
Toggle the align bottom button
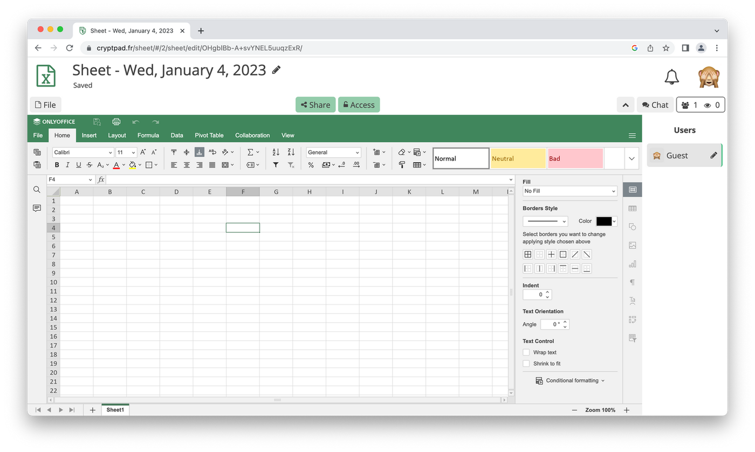click(x=200, y=152)
